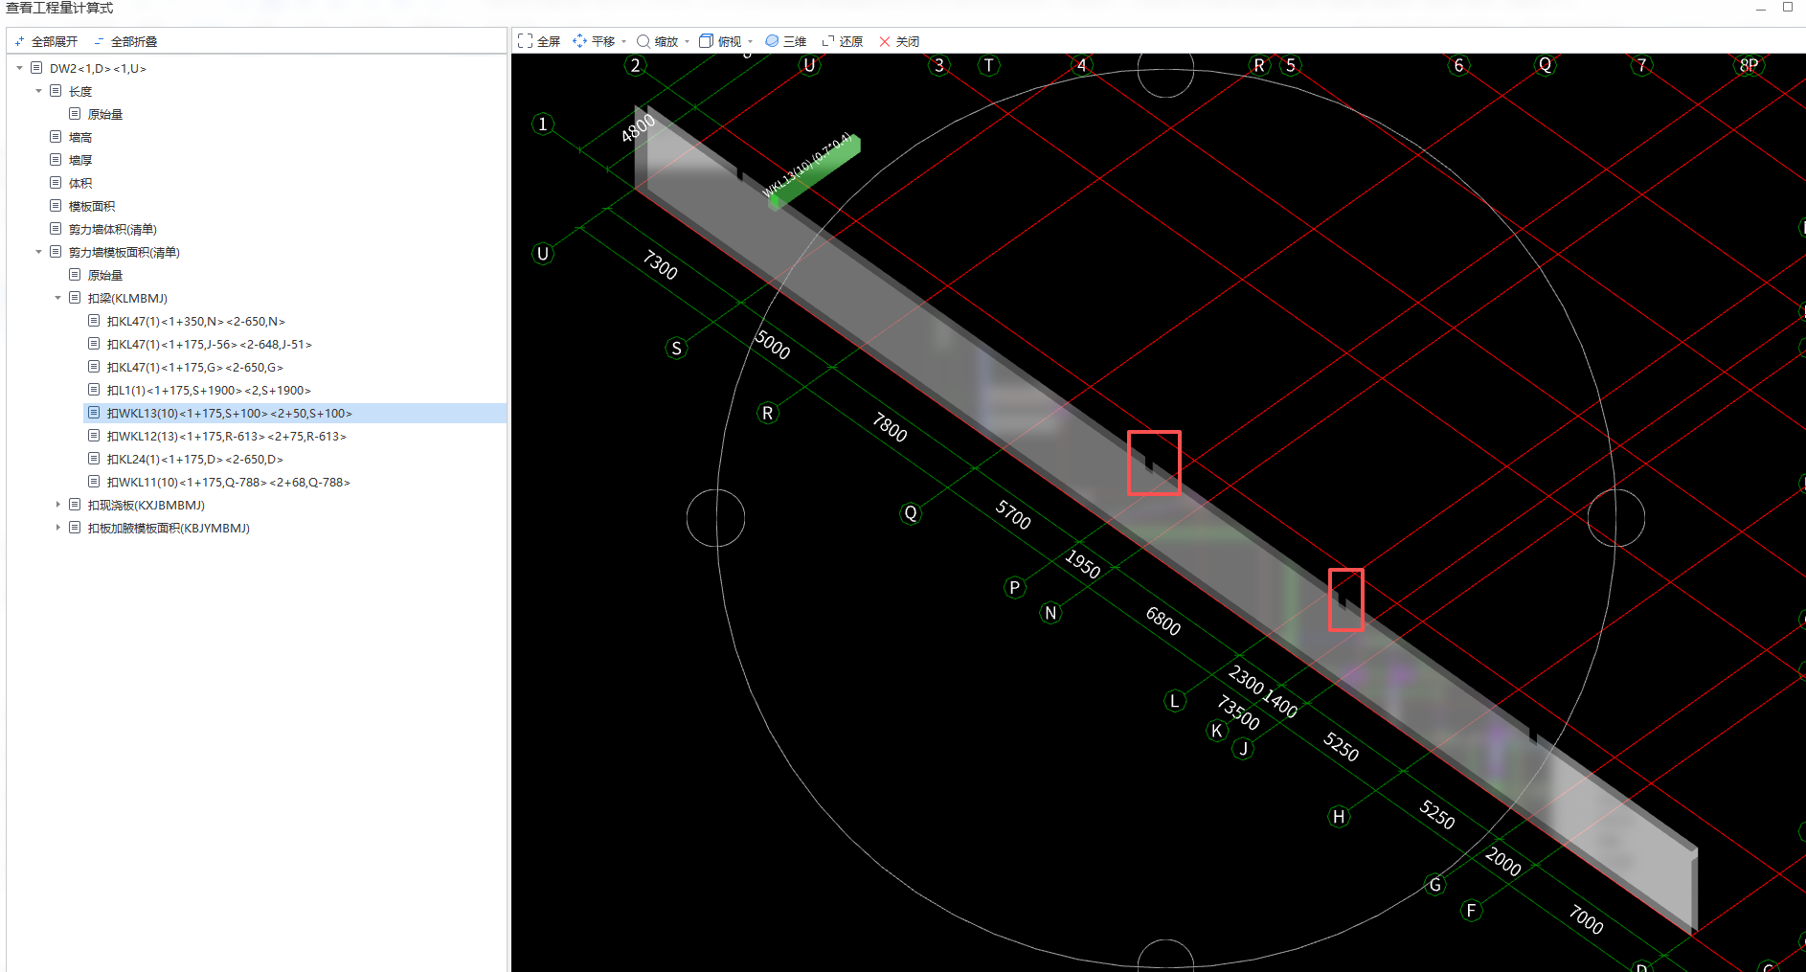Click the document icon beside 剪力墙体积(清单)
This screenshot has width=1806, height=972.
click(56, 229)
